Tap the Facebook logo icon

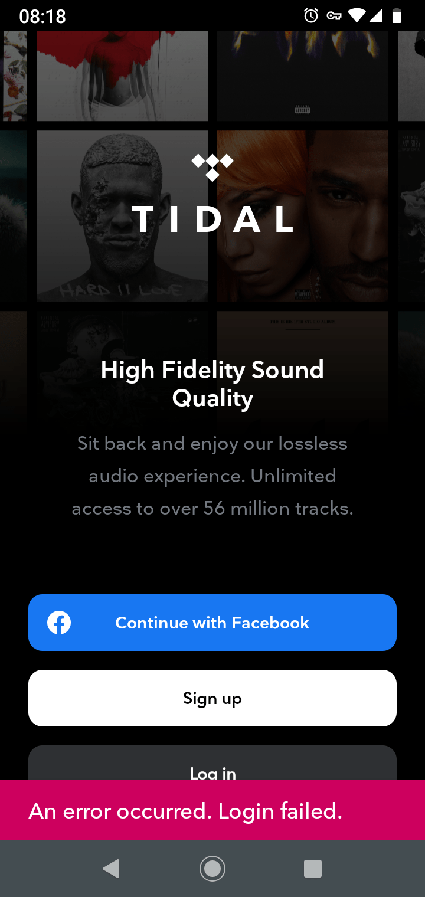[x=59, y=623]
